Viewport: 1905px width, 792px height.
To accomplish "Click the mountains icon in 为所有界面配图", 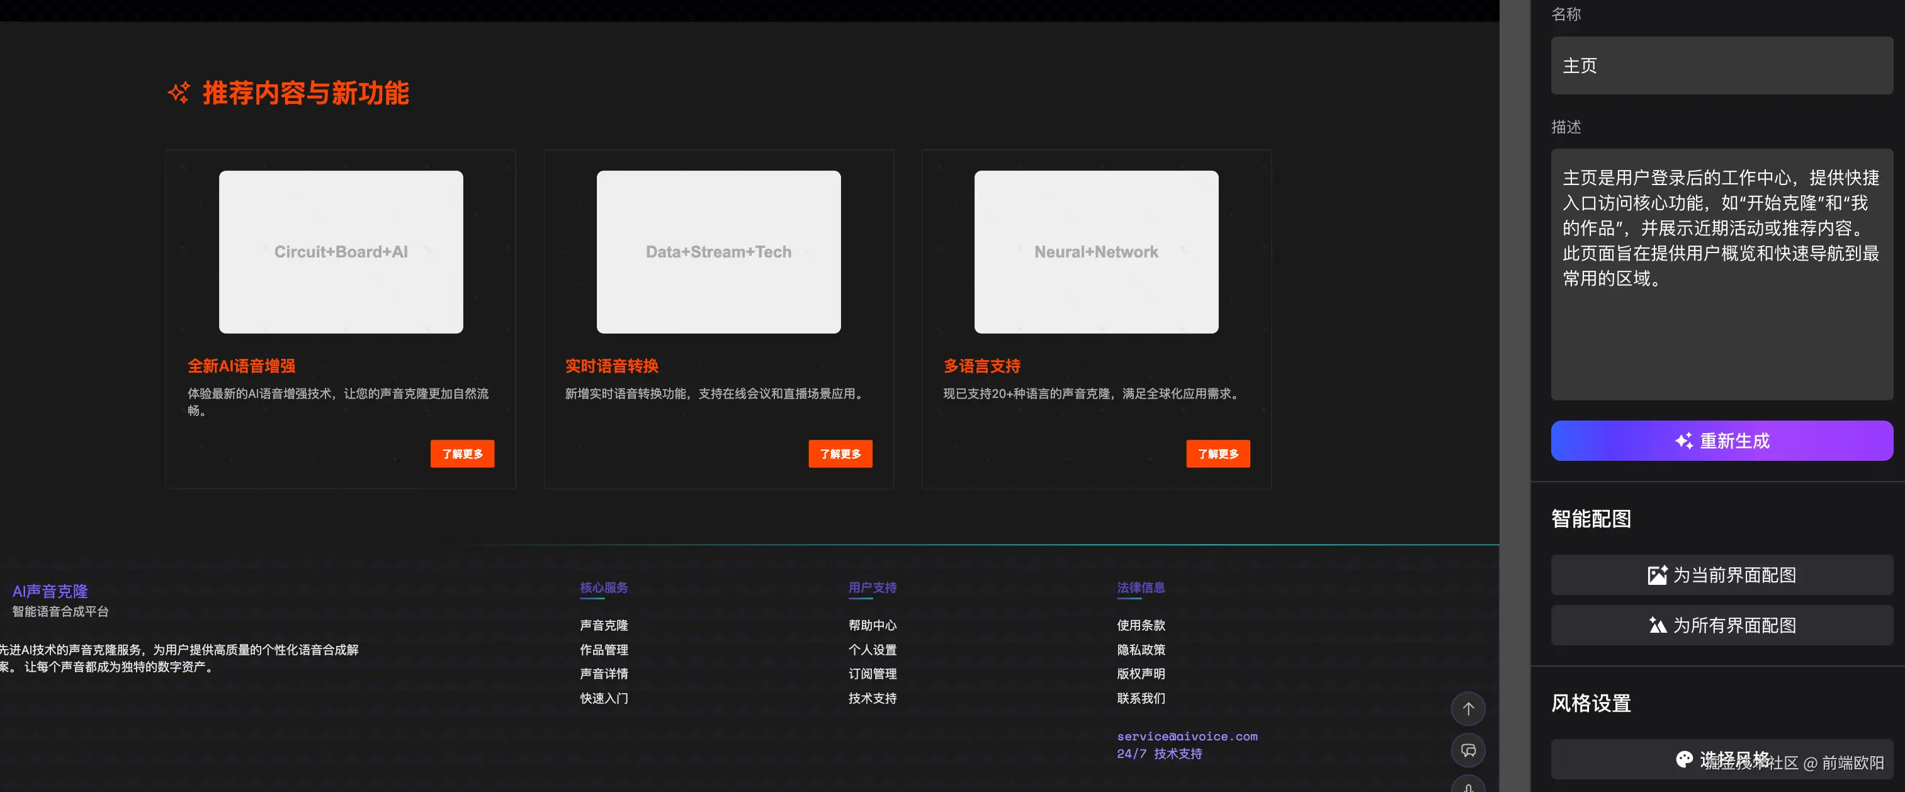I will click(x=1657, y=625).
